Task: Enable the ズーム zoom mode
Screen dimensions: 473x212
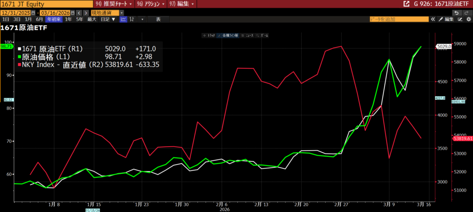Action: [x=265, y=35]
